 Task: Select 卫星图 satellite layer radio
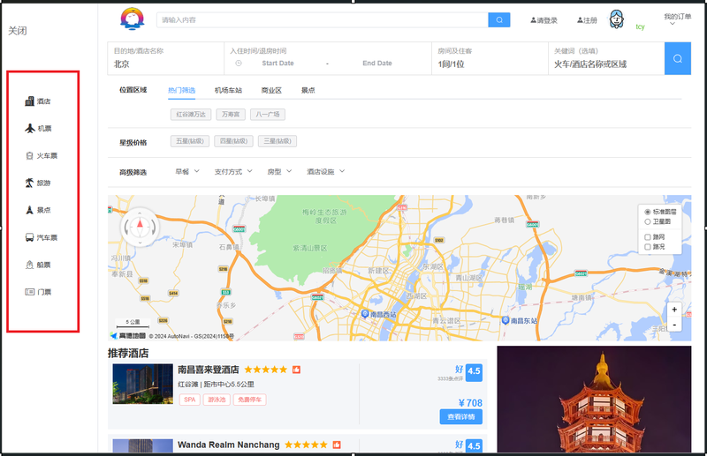pos(648,221)
